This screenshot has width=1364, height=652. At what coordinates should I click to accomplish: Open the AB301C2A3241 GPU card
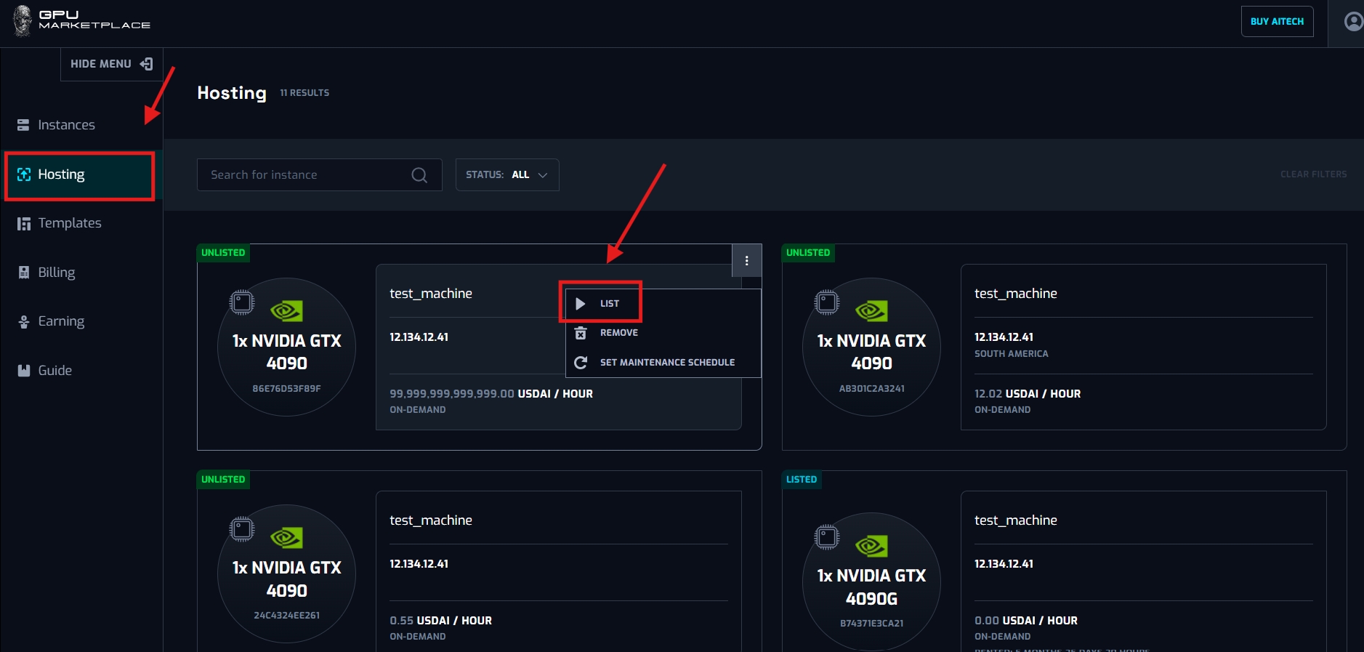(871, 347)
